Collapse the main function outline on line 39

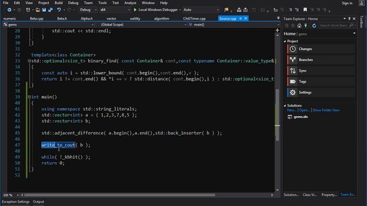tap(29, 97)
